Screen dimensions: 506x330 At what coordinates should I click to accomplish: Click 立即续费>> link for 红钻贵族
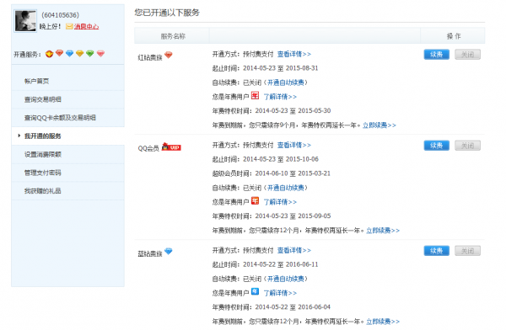pos(379,125)
